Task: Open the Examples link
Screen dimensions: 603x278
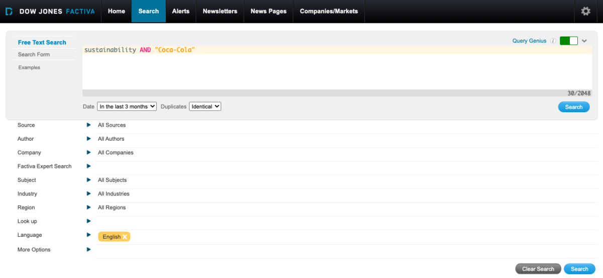Action: (x=29, y=67)
